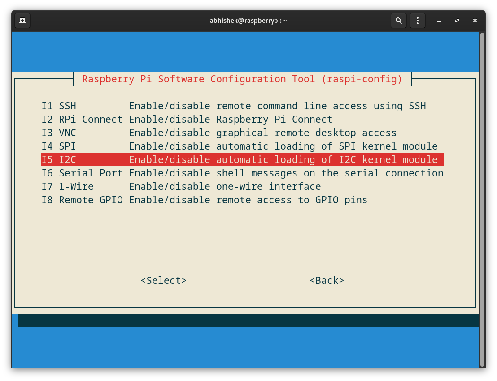Image resolution: width=497 pixels, height=381 pixels.
Task: Restore the terminal window size
Action: click(x=457, y=21)
